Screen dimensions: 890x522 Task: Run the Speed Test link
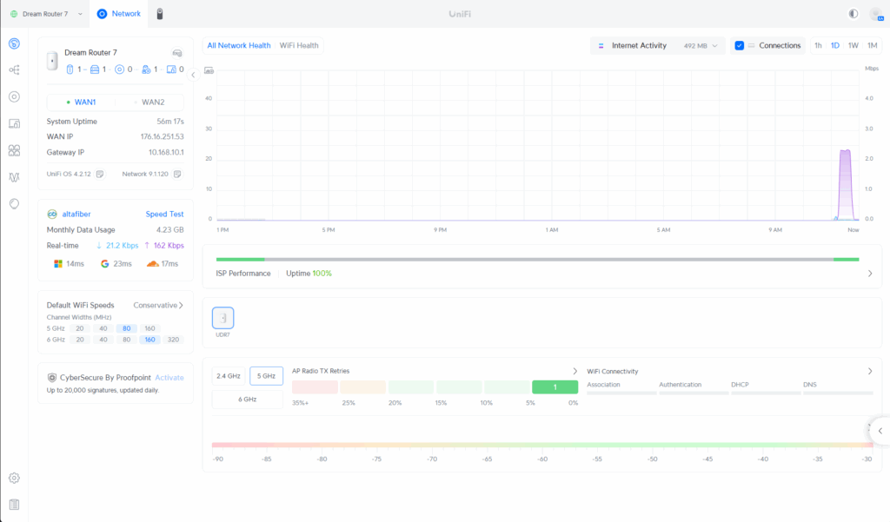pyautogui.click(x=164, y=214)
